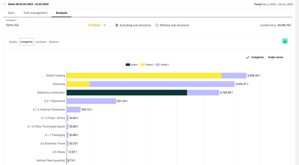Select Without sub-structure radio button

(x=157, y=25)
